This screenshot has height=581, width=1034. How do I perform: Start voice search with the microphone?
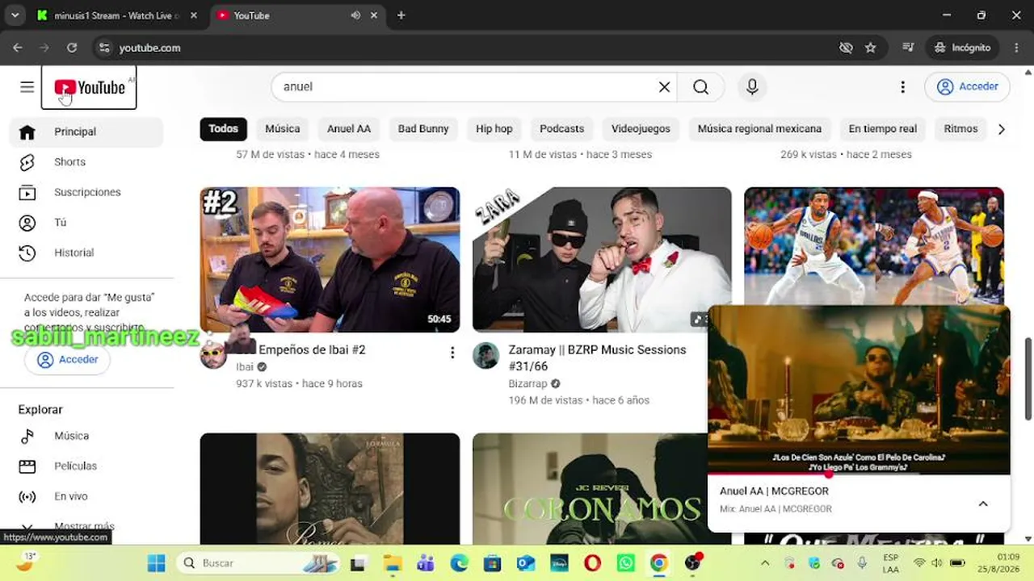click(752, 87)
